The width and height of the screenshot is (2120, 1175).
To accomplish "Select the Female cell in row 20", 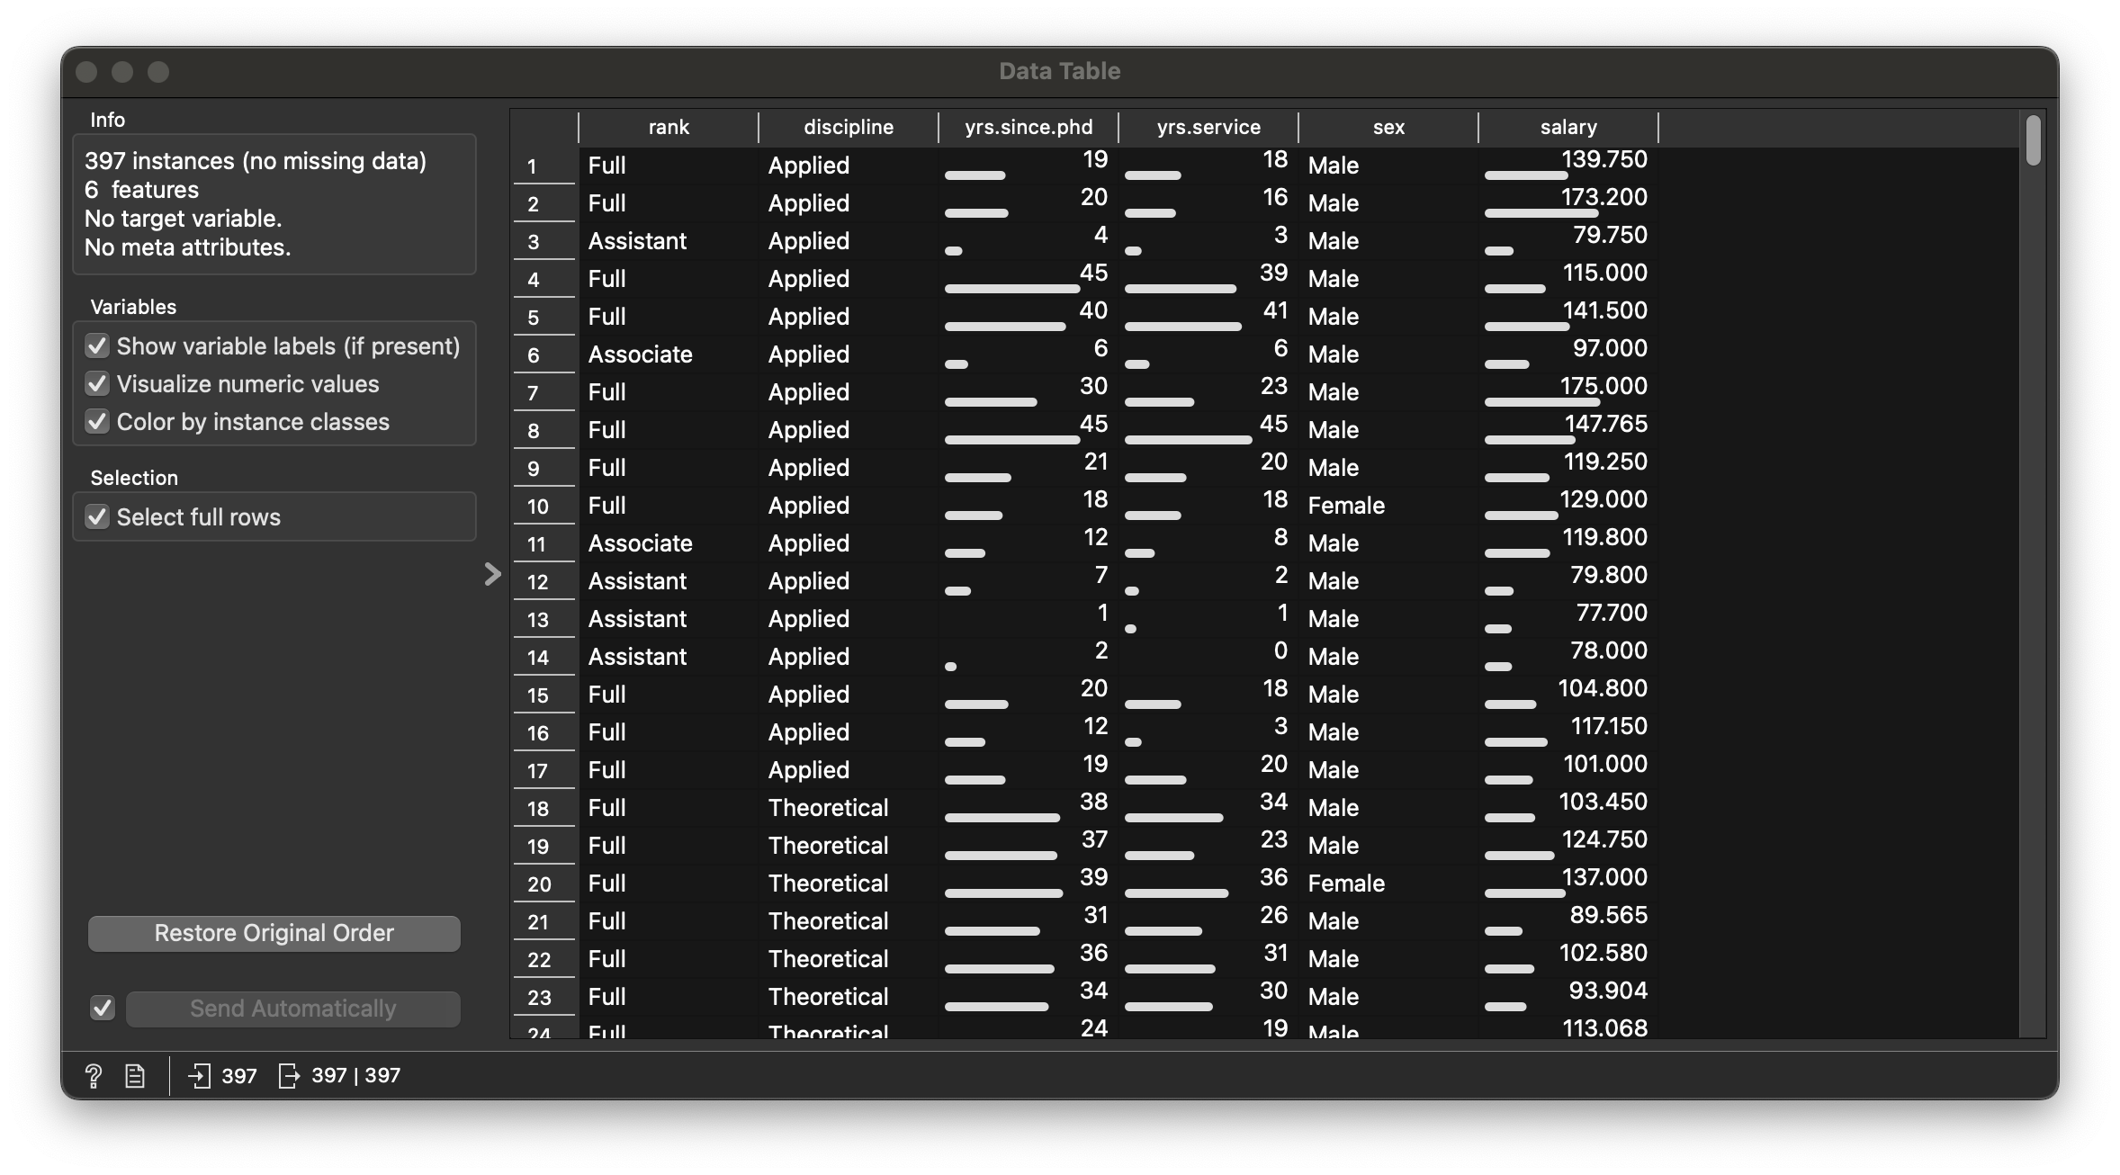I will coord(1346,883).
